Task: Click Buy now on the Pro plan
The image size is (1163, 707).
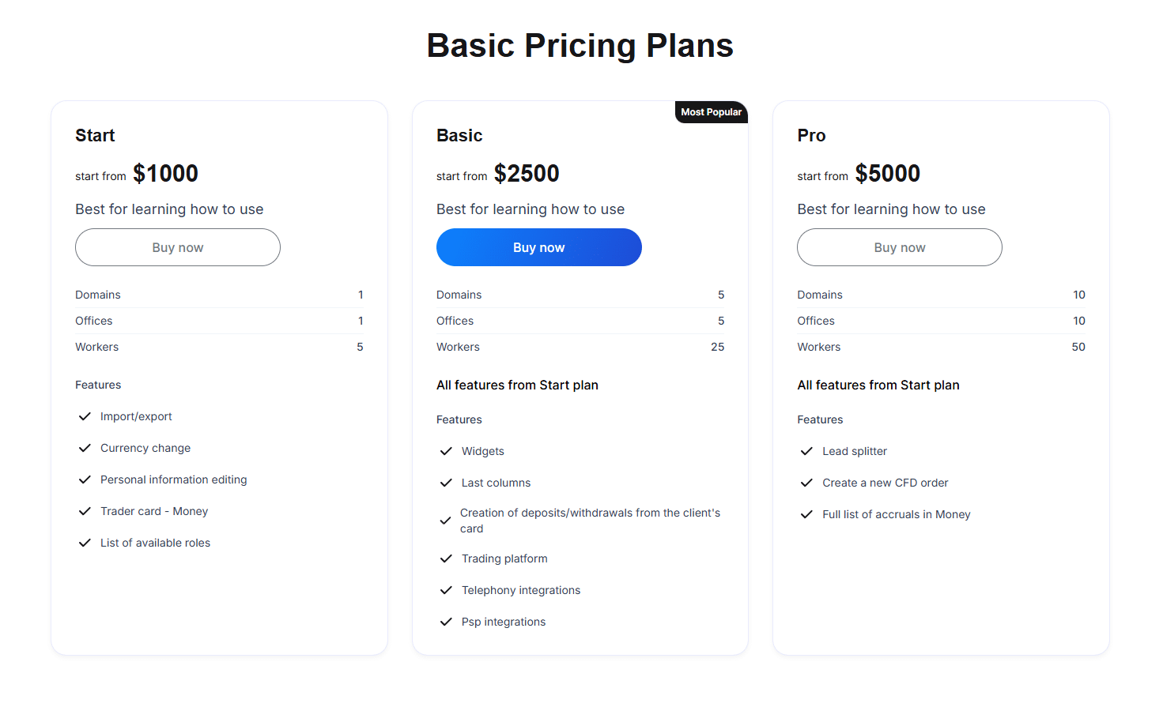Action: coord(899,247)
